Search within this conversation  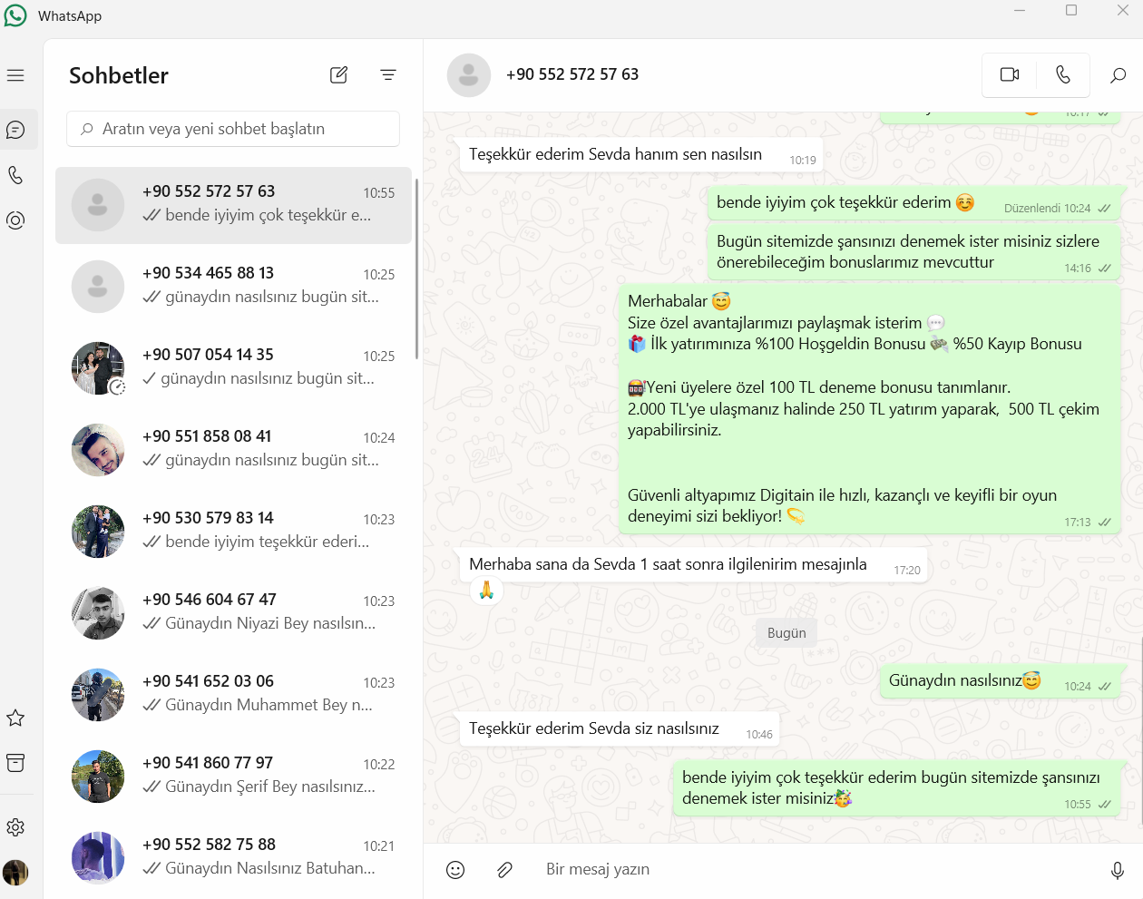coord(1118,75)
